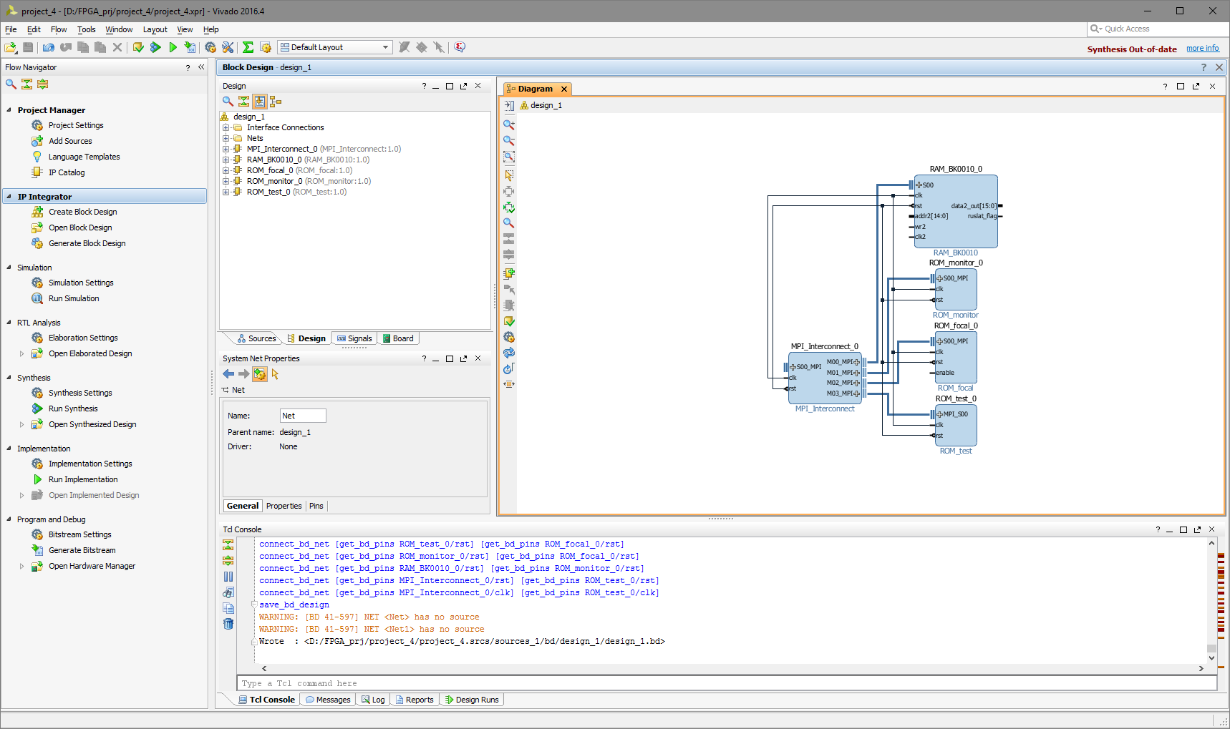Click the sigma Report Utilization toolbar icon
Viewport: 1230px width, 729px height.
coord(248,47)
